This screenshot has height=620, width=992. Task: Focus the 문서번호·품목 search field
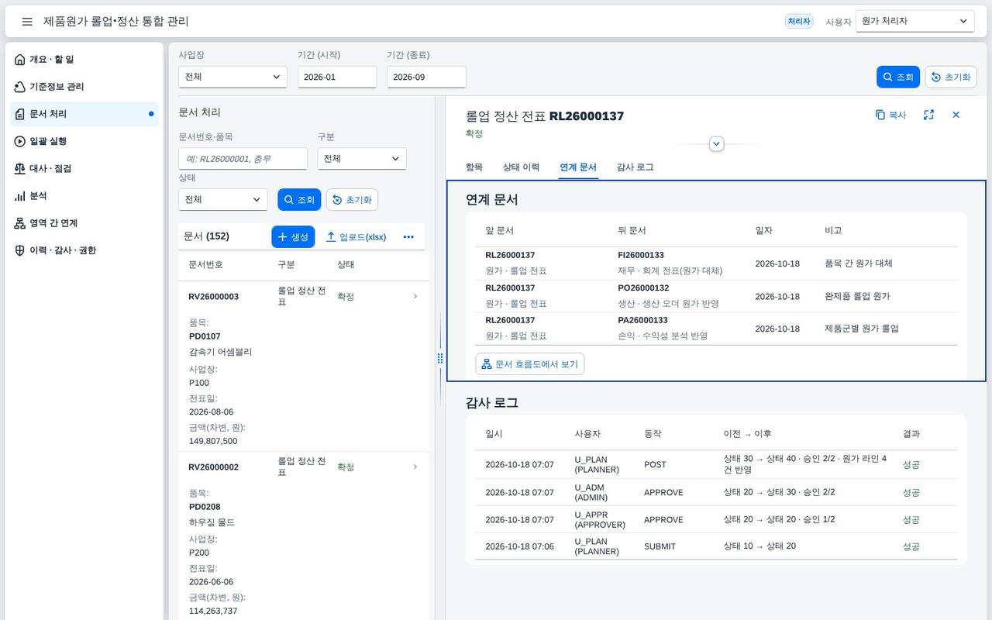tap(243, 159)
